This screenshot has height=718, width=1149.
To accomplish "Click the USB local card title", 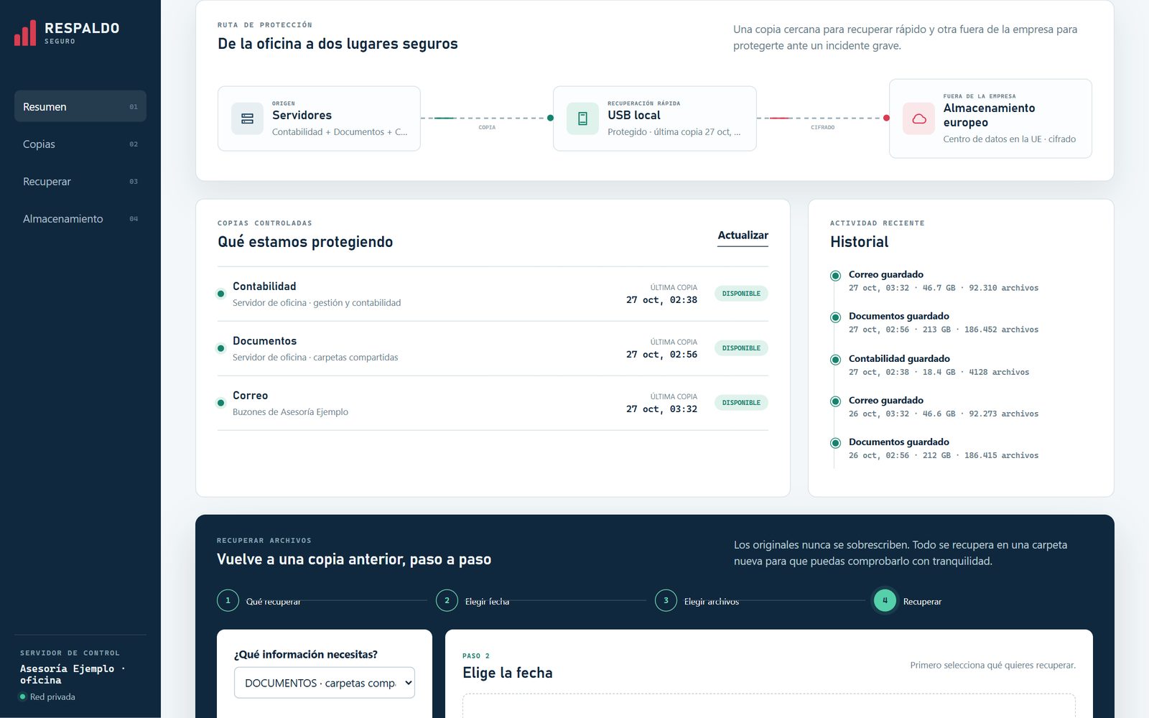I will pos(634,115).
